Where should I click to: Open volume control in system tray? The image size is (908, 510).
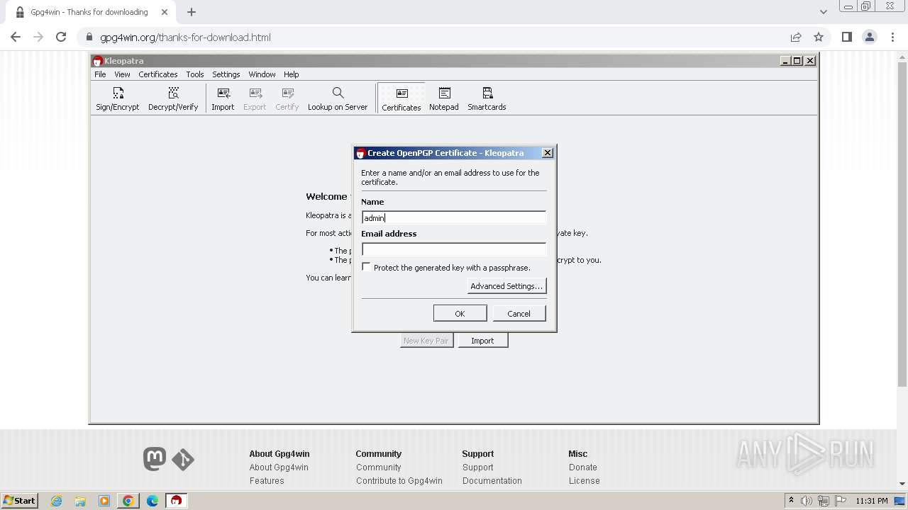tap(807, 501)
